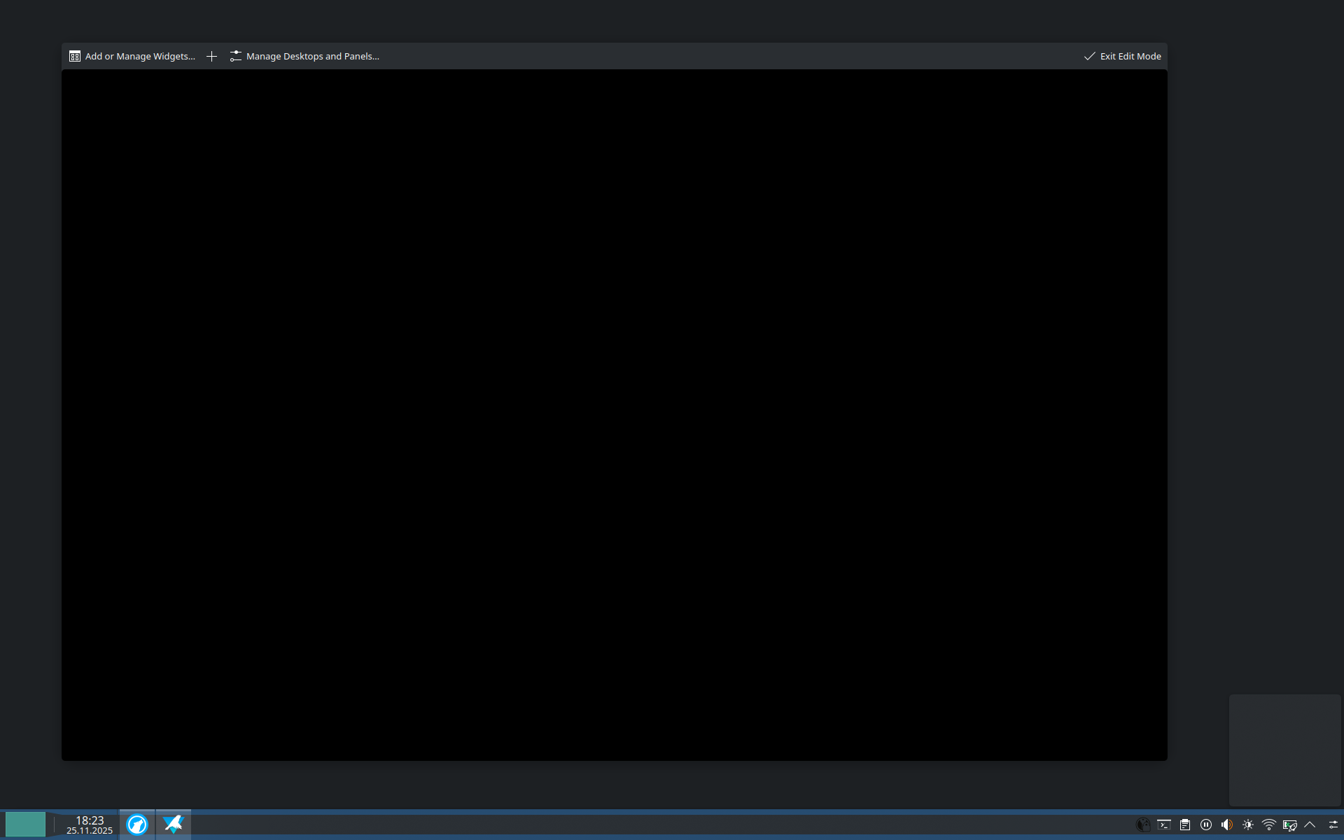The image size is (1344, 840).
Task: Open the screen brightness tray icon
Action: (1247, 825)
